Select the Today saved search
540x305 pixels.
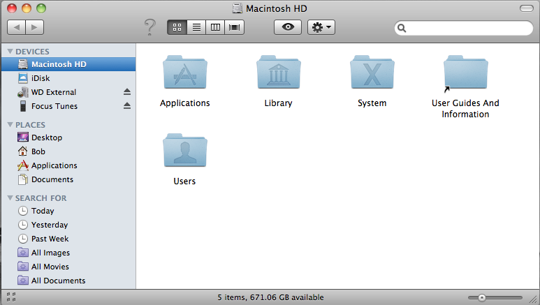[x=68, y=211]
